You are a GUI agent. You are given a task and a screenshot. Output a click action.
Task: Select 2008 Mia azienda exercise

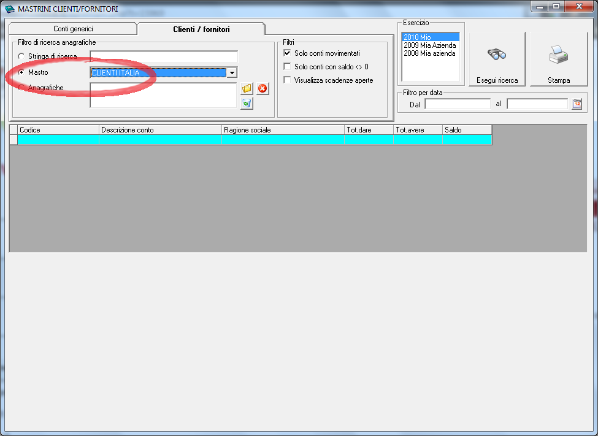430,53
